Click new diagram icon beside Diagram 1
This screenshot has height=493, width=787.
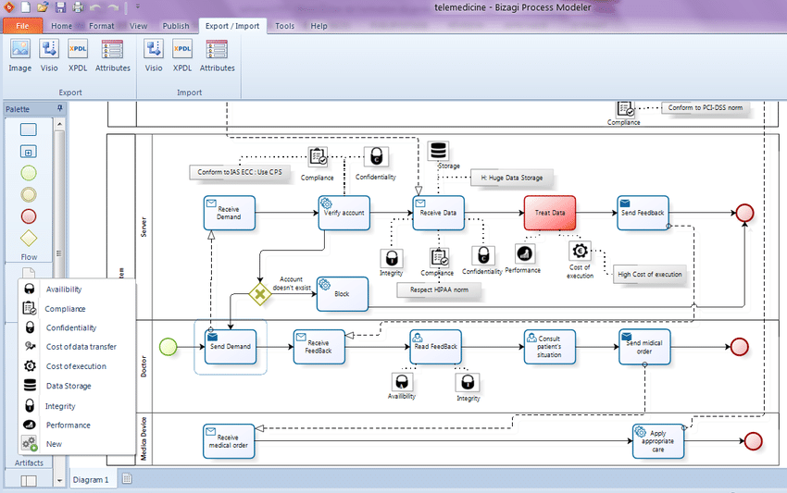[127, 478]
